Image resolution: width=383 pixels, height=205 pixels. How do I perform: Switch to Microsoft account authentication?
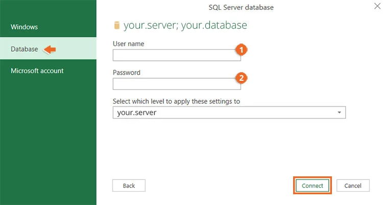[x=48, y=71]
